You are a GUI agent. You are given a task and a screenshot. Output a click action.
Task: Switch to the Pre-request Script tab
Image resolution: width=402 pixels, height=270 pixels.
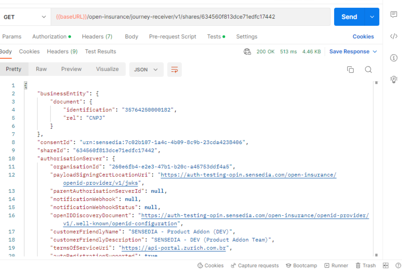click(173, 37)
